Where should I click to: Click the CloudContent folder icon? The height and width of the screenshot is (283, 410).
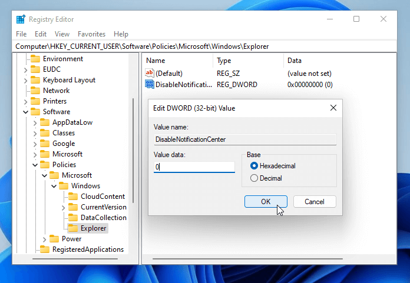click(73, 197)
